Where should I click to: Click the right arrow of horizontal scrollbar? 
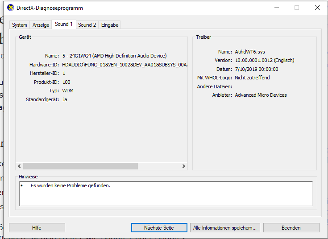[184, 166]
